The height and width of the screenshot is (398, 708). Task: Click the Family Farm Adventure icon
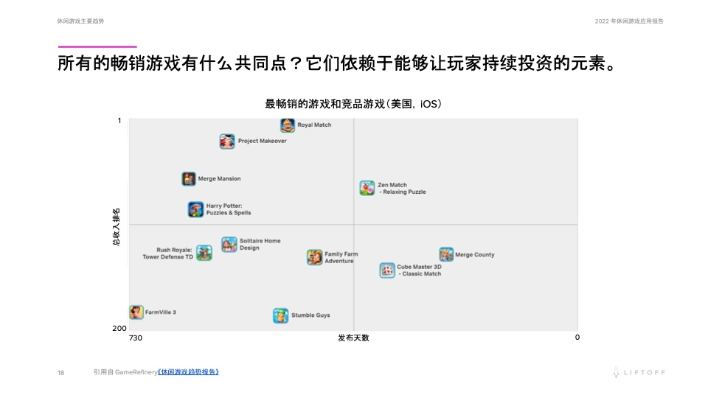click(x=315, y=257)
